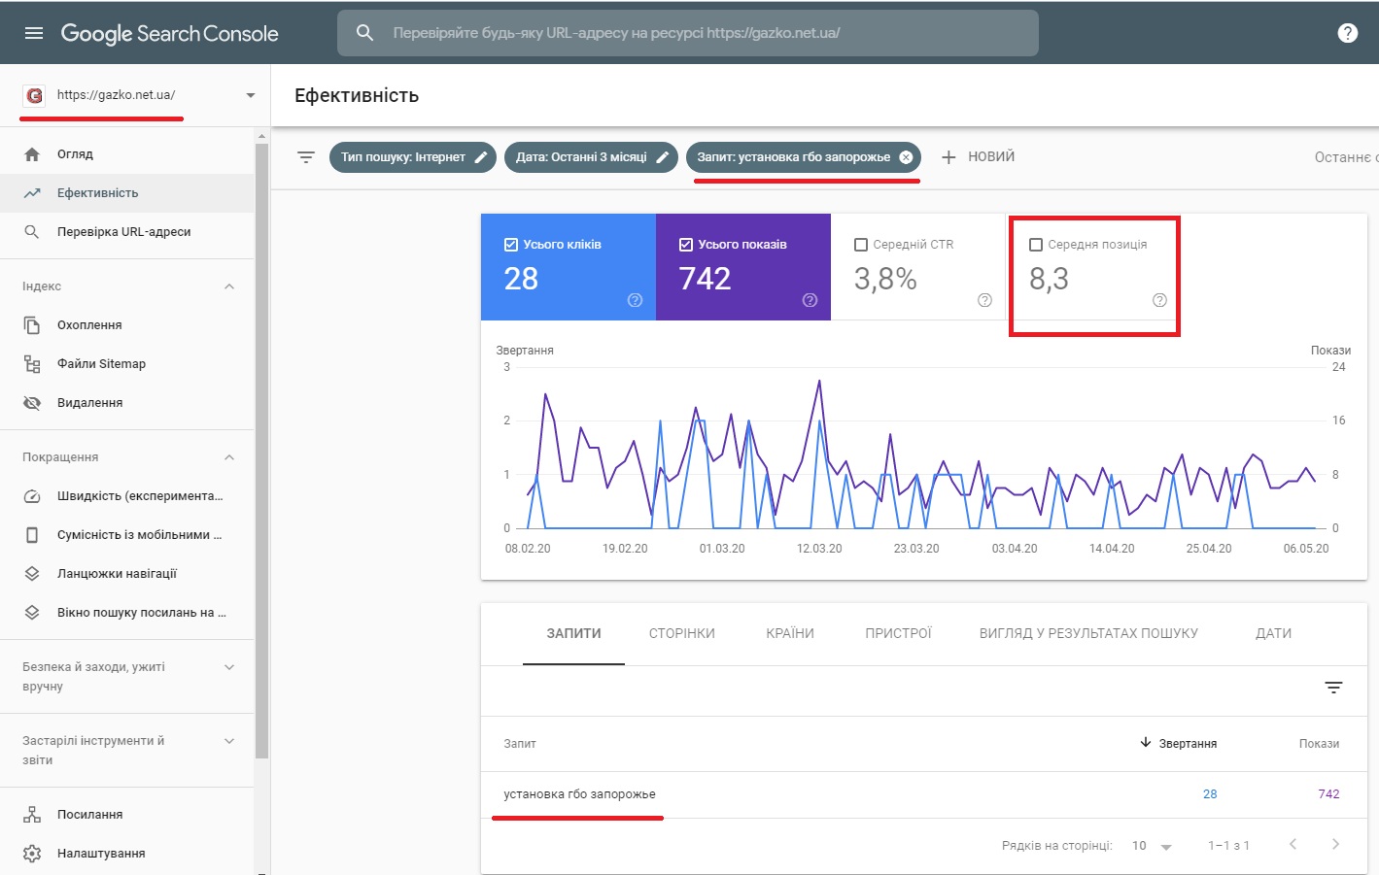
Task: Click the filter icon beside filter chips
Action: point(306,157)
